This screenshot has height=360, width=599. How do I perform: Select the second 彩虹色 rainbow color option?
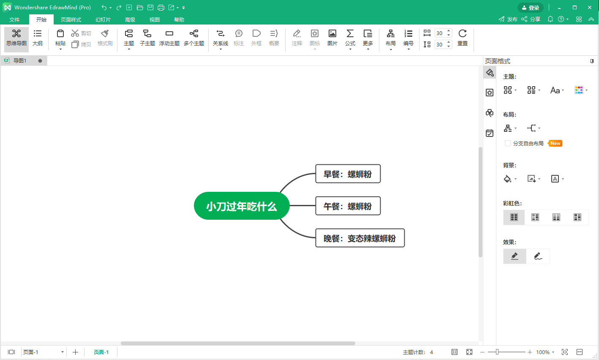pyautogui.click(x=535, y=217)
